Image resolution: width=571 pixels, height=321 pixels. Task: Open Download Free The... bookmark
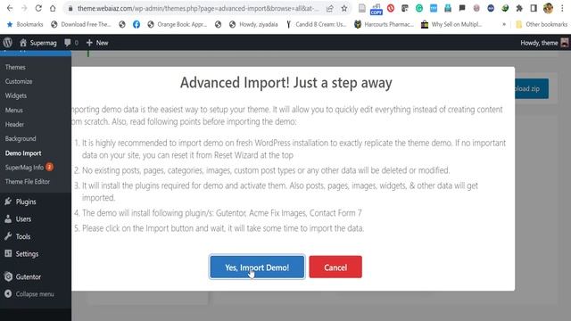(81, 24)
